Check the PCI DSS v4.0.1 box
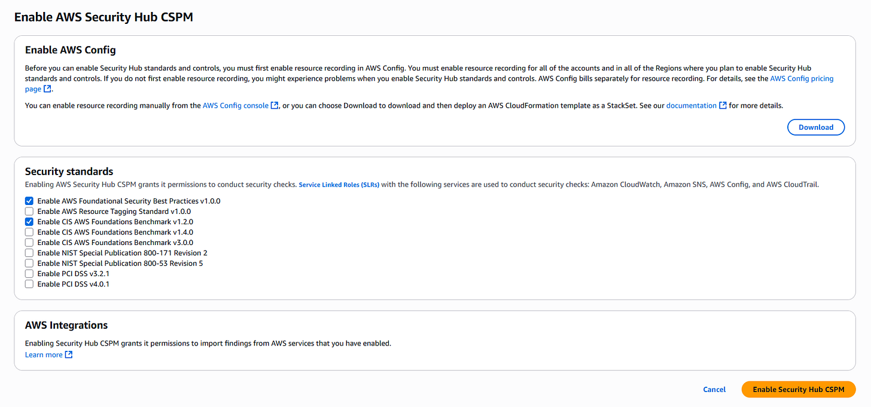 (x=29, y=284)
